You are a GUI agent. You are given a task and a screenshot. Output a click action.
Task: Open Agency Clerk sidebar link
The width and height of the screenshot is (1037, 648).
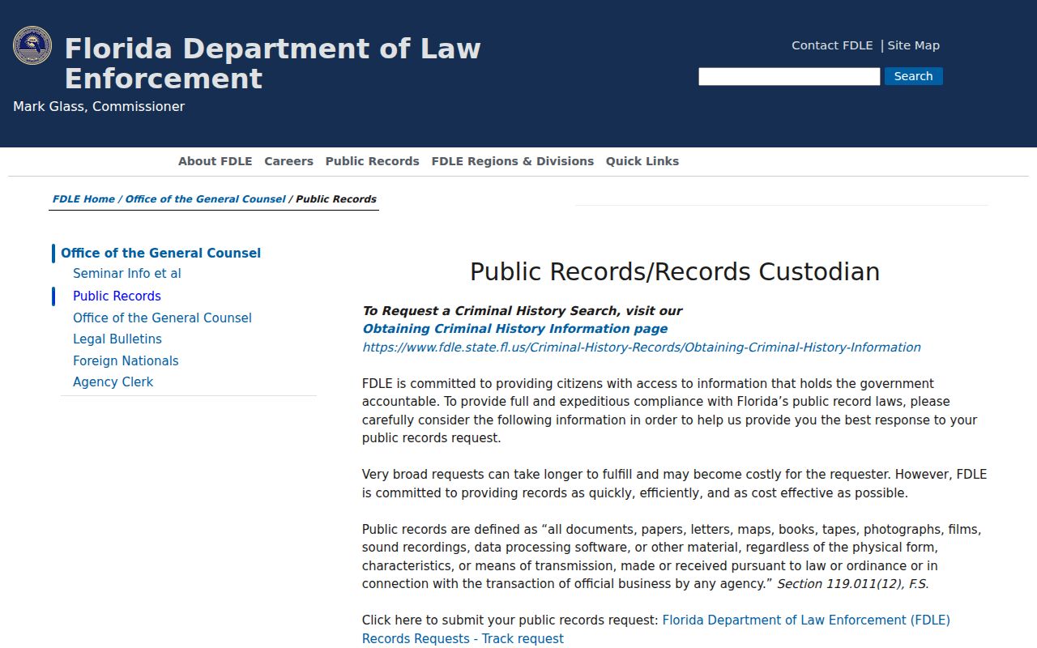[113, 382]
